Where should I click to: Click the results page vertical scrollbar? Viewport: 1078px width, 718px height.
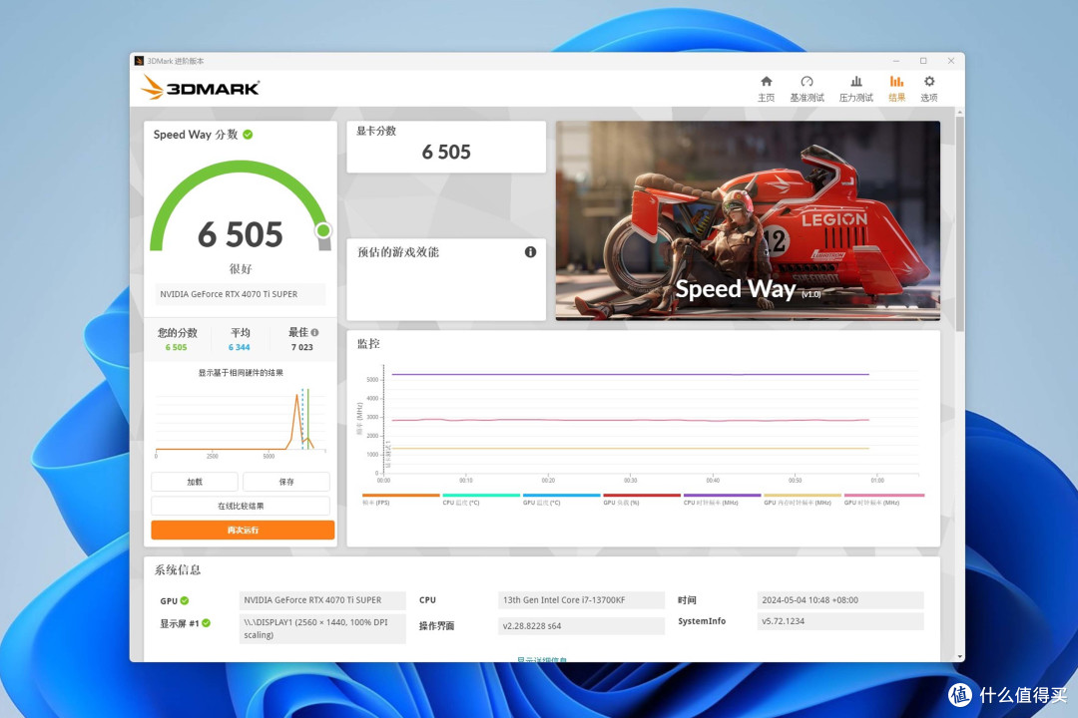click(x=960, y=224)
